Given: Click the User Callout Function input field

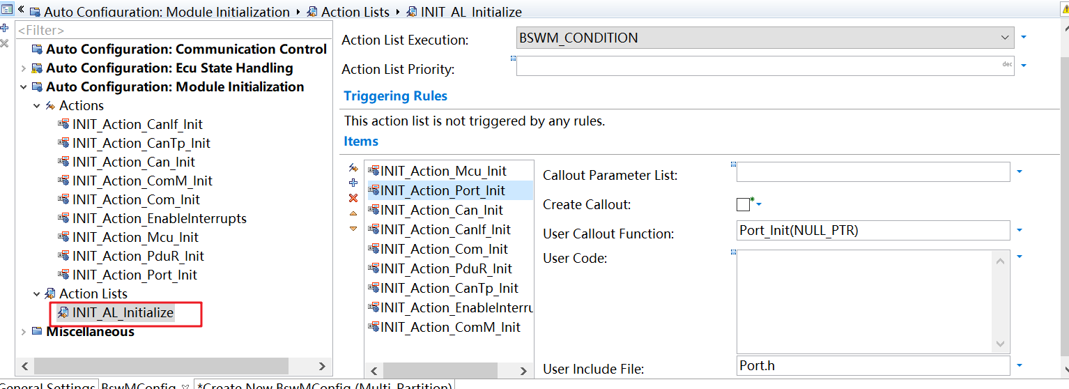Looking at the screenshot, I should point(872,230).
